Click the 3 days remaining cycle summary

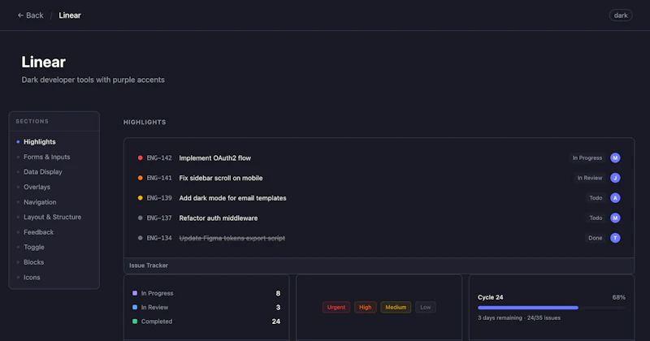(x=519, y=317)
